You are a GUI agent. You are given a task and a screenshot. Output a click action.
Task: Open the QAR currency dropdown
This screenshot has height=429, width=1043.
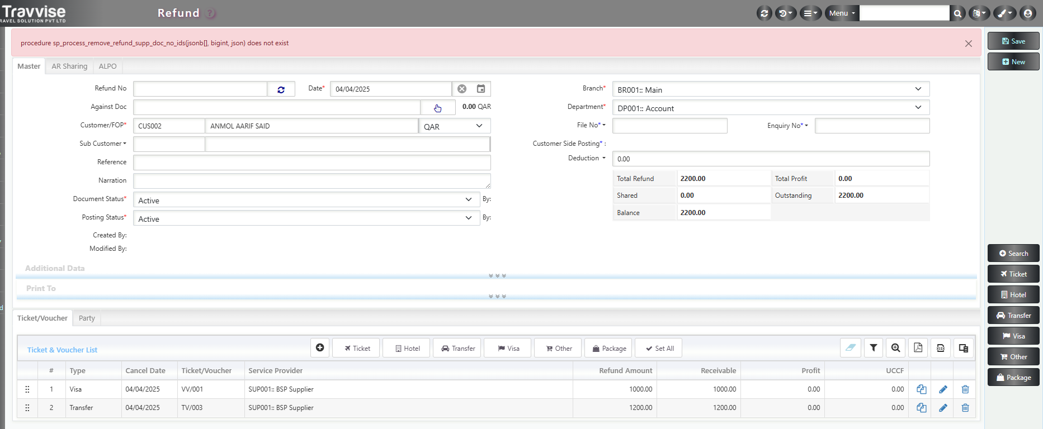[455, 126]
